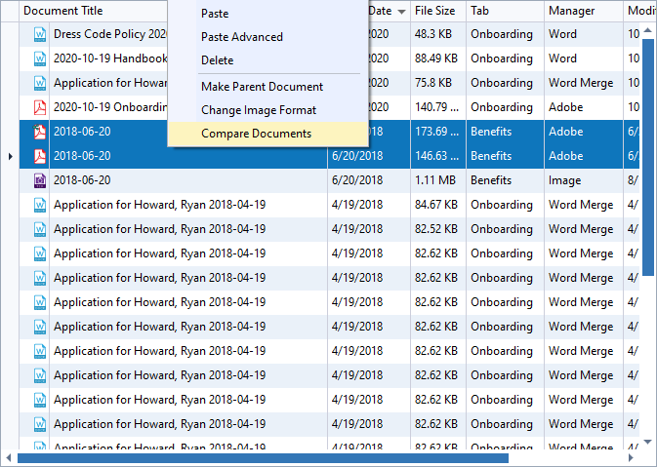
Task: Select the 2020-10-19 Onboarding document title
Action: (110, 107)
